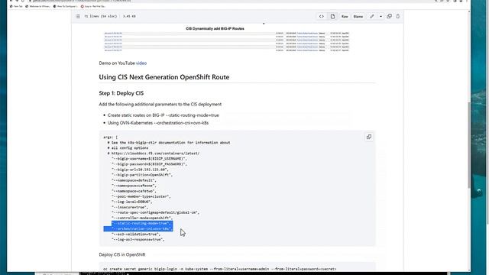Click the '71 lines (54 sloc)' file info
The height and width of the screenshot is (275, 489).
point(100,16)
